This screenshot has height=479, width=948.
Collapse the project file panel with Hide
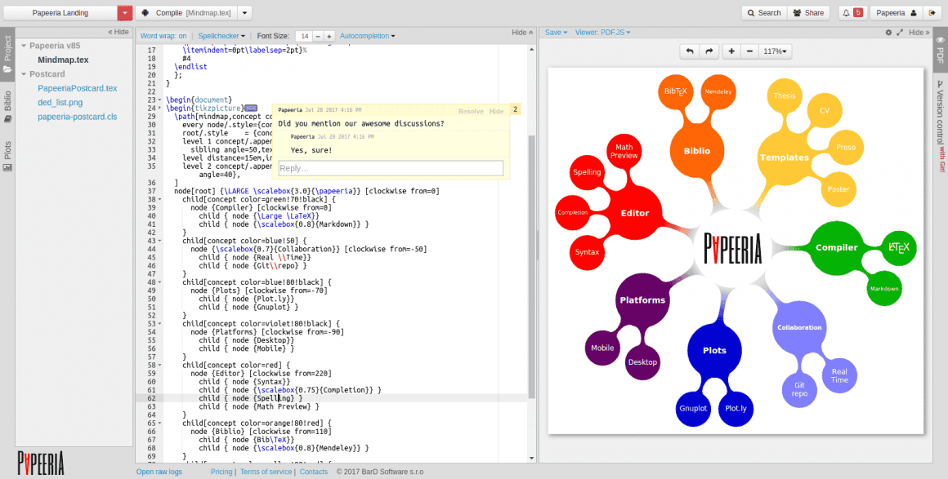pos(118,32)
